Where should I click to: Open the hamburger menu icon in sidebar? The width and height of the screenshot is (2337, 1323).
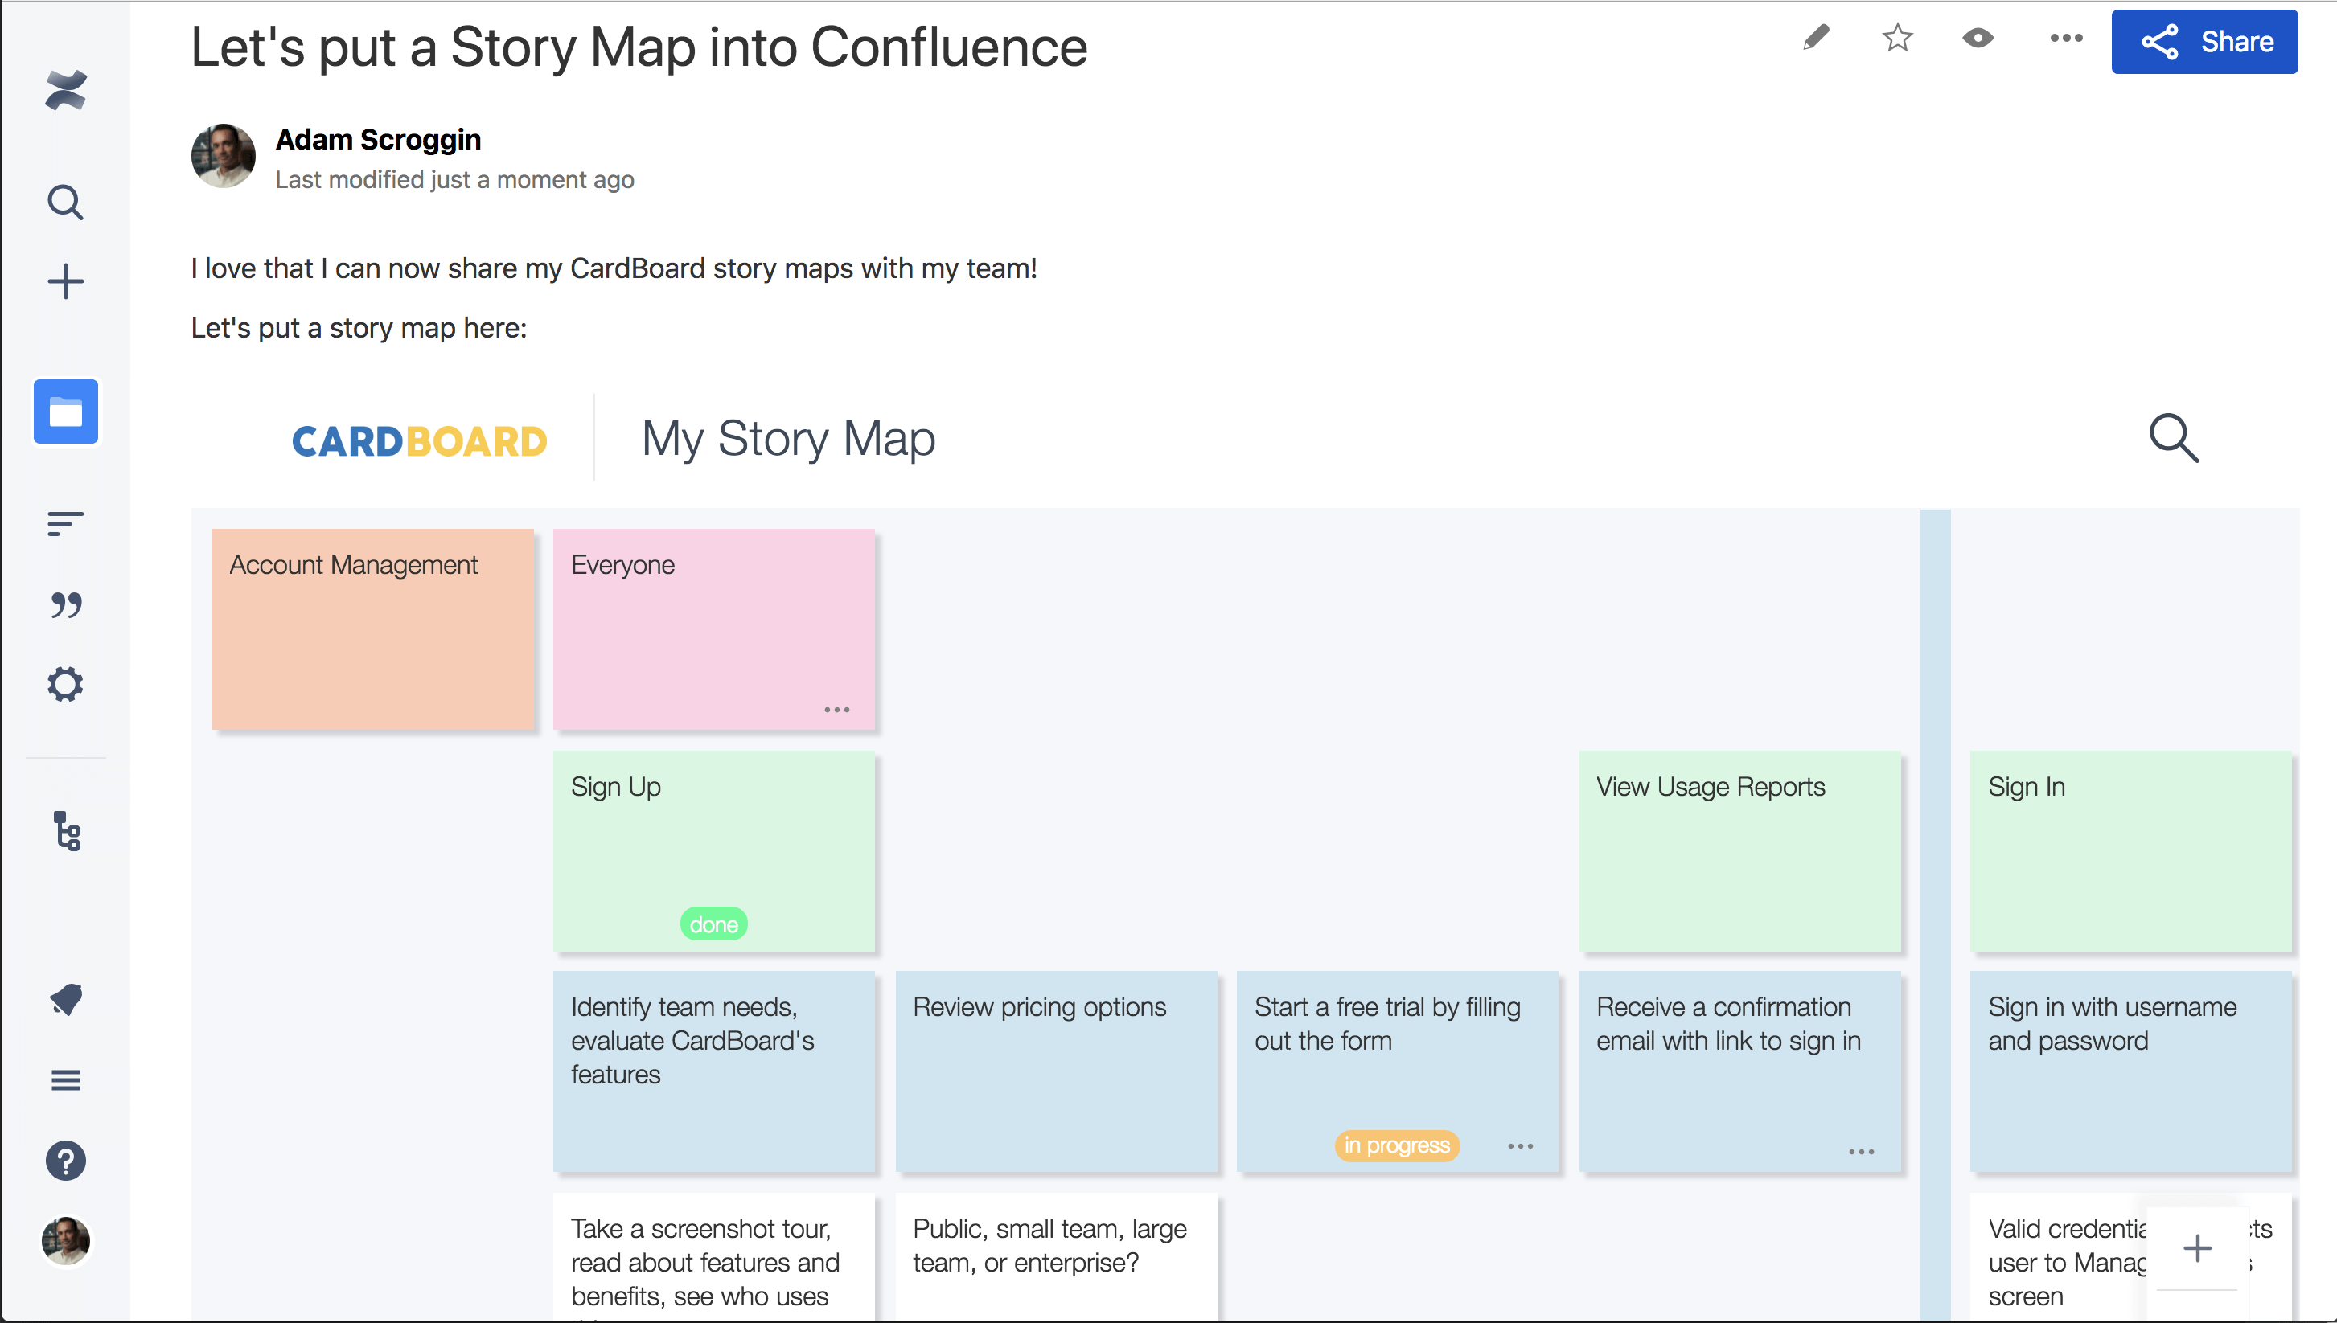65,1080
